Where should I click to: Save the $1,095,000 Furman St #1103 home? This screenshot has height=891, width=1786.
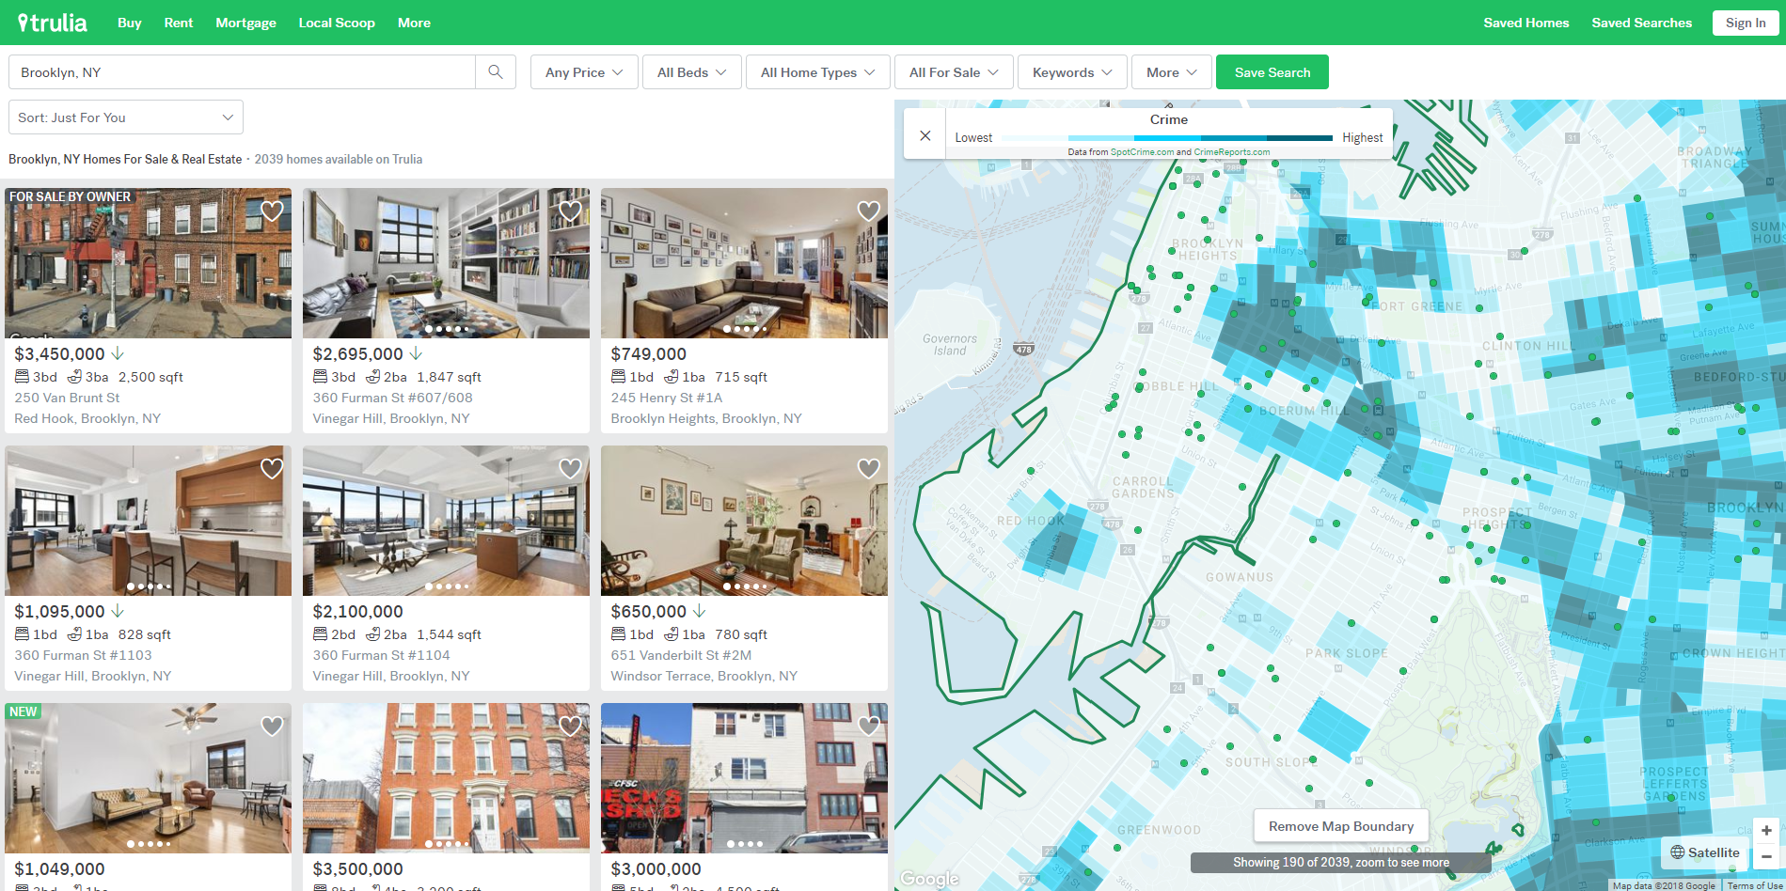(272, 469)
